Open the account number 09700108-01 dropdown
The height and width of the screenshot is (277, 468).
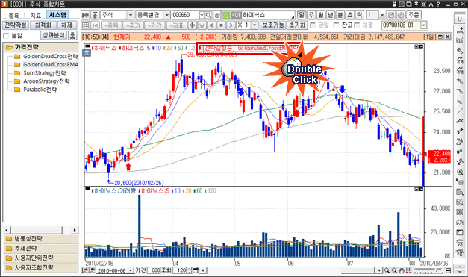(x=423, y=25)
